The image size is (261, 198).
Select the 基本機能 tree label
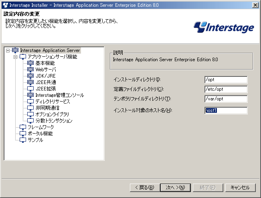point(45,63)
